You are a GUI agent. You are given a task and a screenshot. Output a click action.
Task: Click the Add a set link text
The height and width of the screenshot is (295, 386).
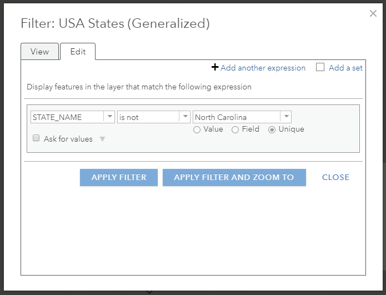pyautogui.click(x=345, y=68)
